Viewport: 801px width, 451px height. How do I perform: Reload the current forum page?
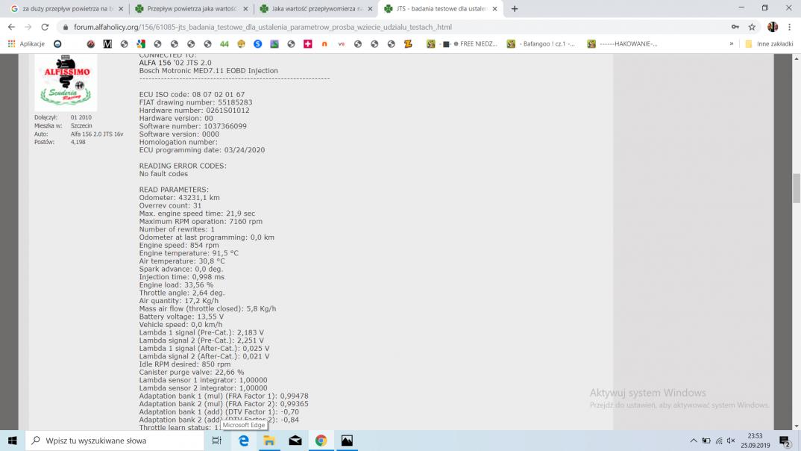point(45,27)
